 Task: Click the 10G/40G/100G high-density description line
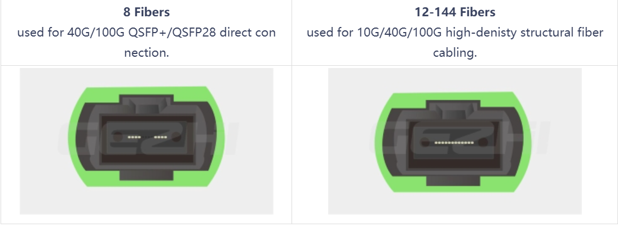point(454,32)
